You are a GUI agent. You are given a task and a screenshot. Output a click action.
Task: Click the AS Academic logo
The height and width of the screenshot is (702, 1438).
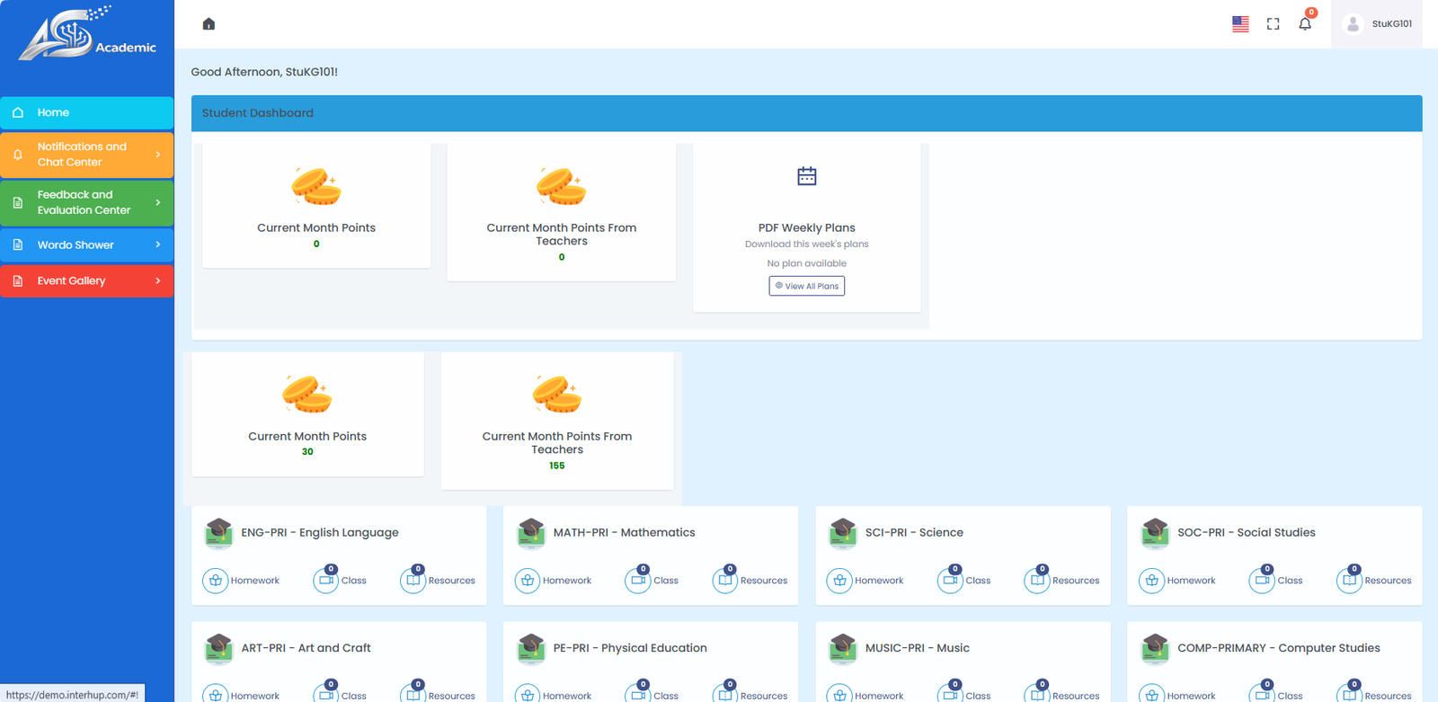87,34
